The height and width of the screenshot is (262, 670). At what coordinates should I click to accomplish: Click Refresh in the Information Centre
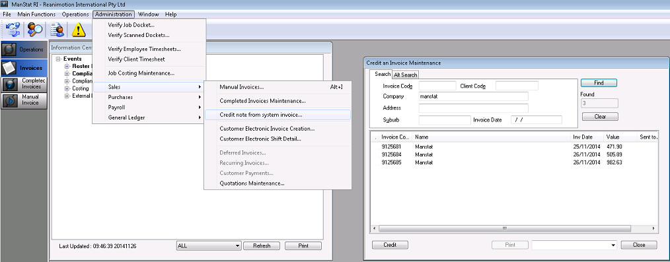click(x=262, y=246)
